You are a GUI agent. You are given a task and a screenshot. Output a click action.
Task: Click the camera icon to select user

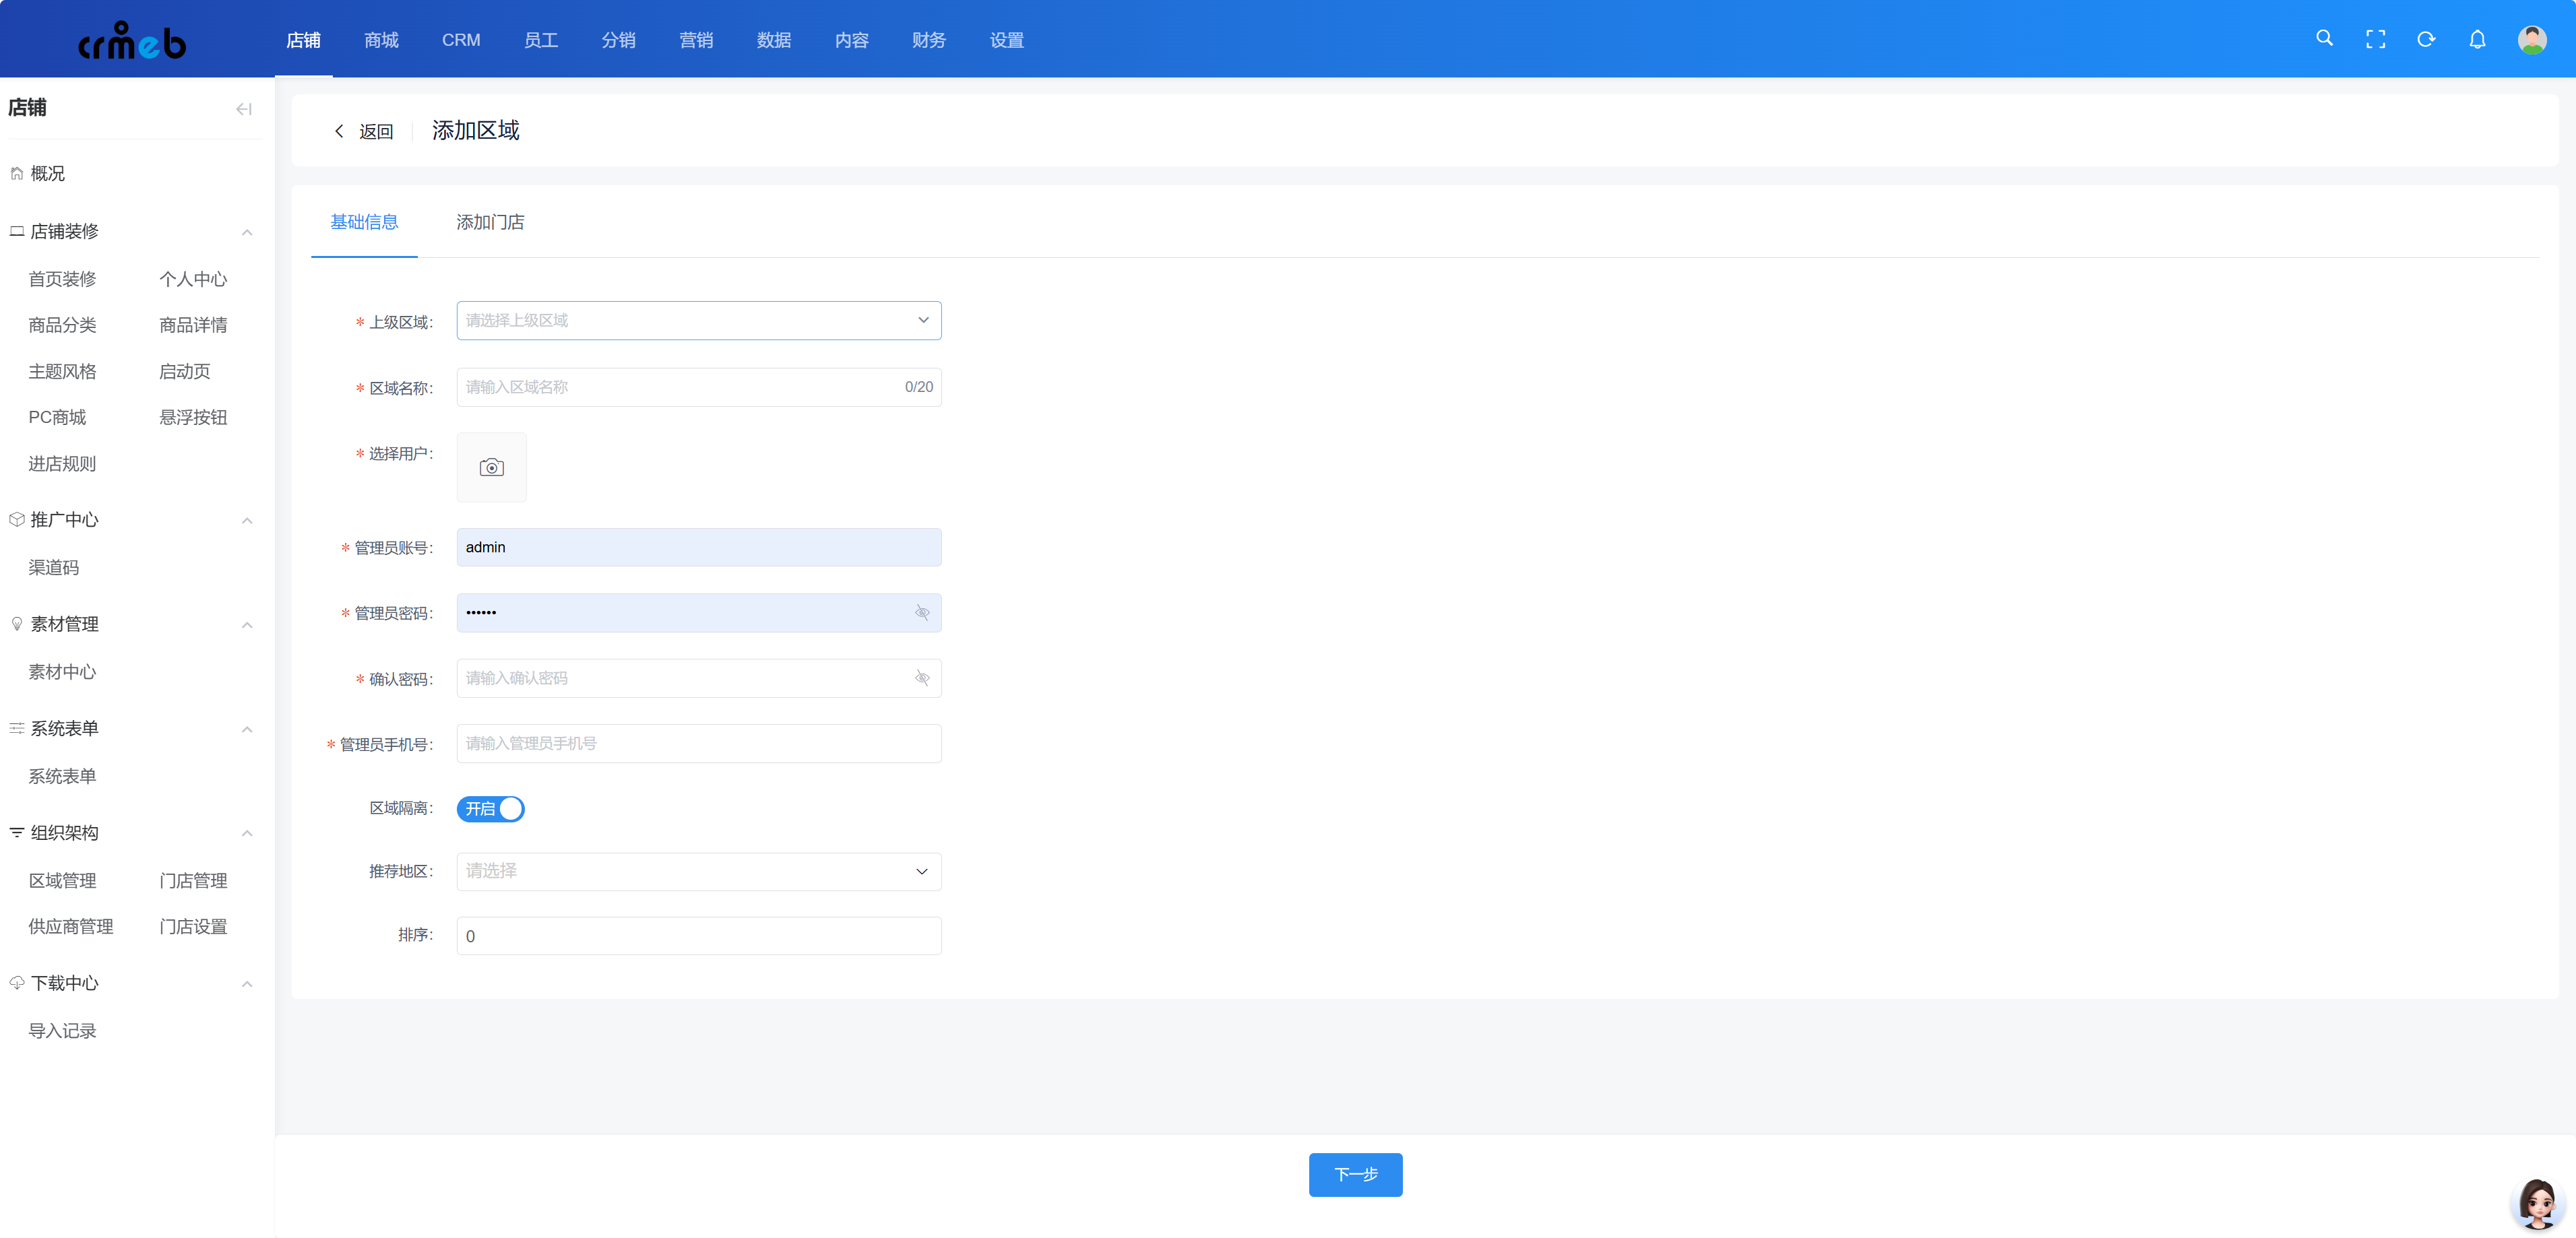click(x=491, y=467)
